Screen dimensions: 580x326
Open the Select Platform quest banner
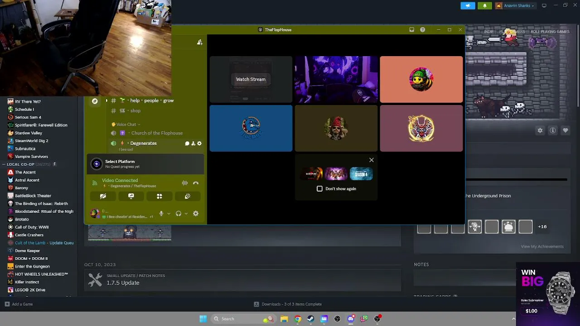(x=145, y=164)
